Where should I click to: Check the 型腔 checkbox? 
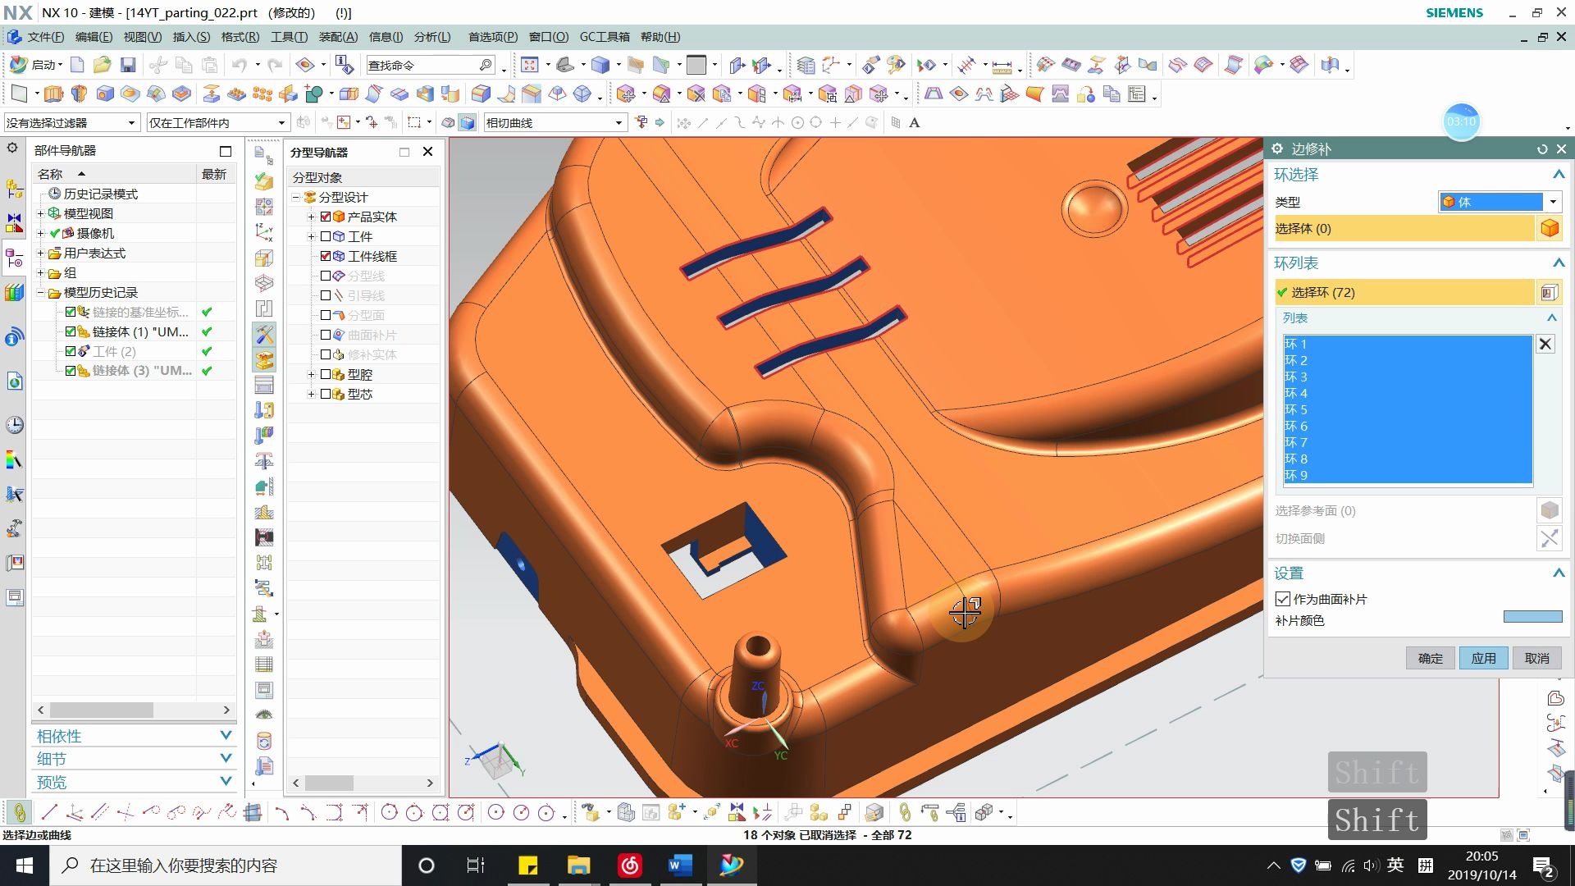[x=326, y=374]
